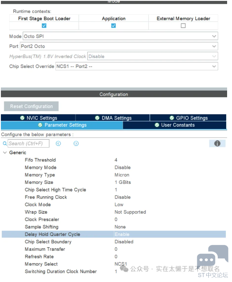Click Memory Type value Micron
232x282 pixels.
(x=122, y=175)
